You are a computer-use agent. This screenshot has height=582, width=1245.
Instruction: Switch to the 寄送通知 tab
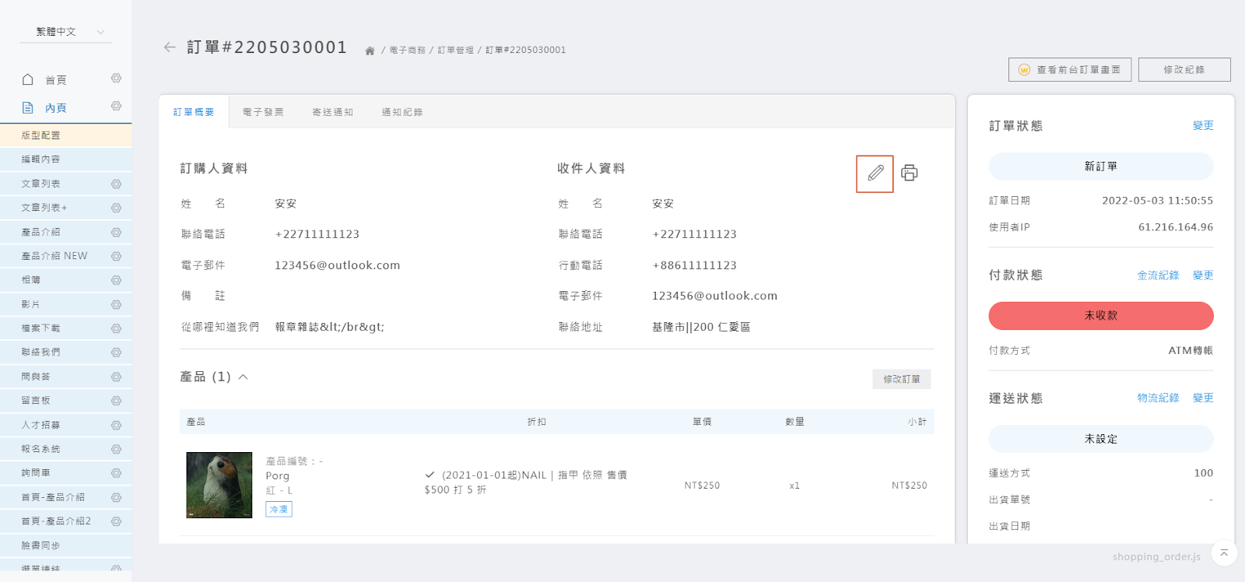[x=332, y=113]
